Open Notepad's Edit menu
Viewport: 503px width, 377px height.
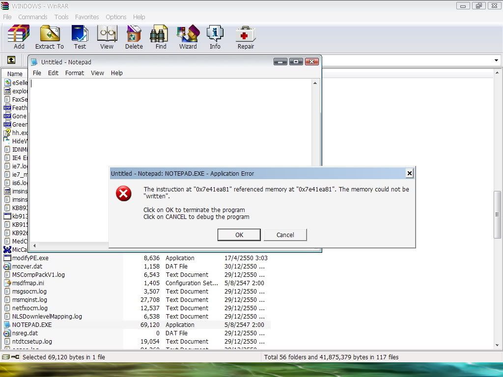pos(53,73)
